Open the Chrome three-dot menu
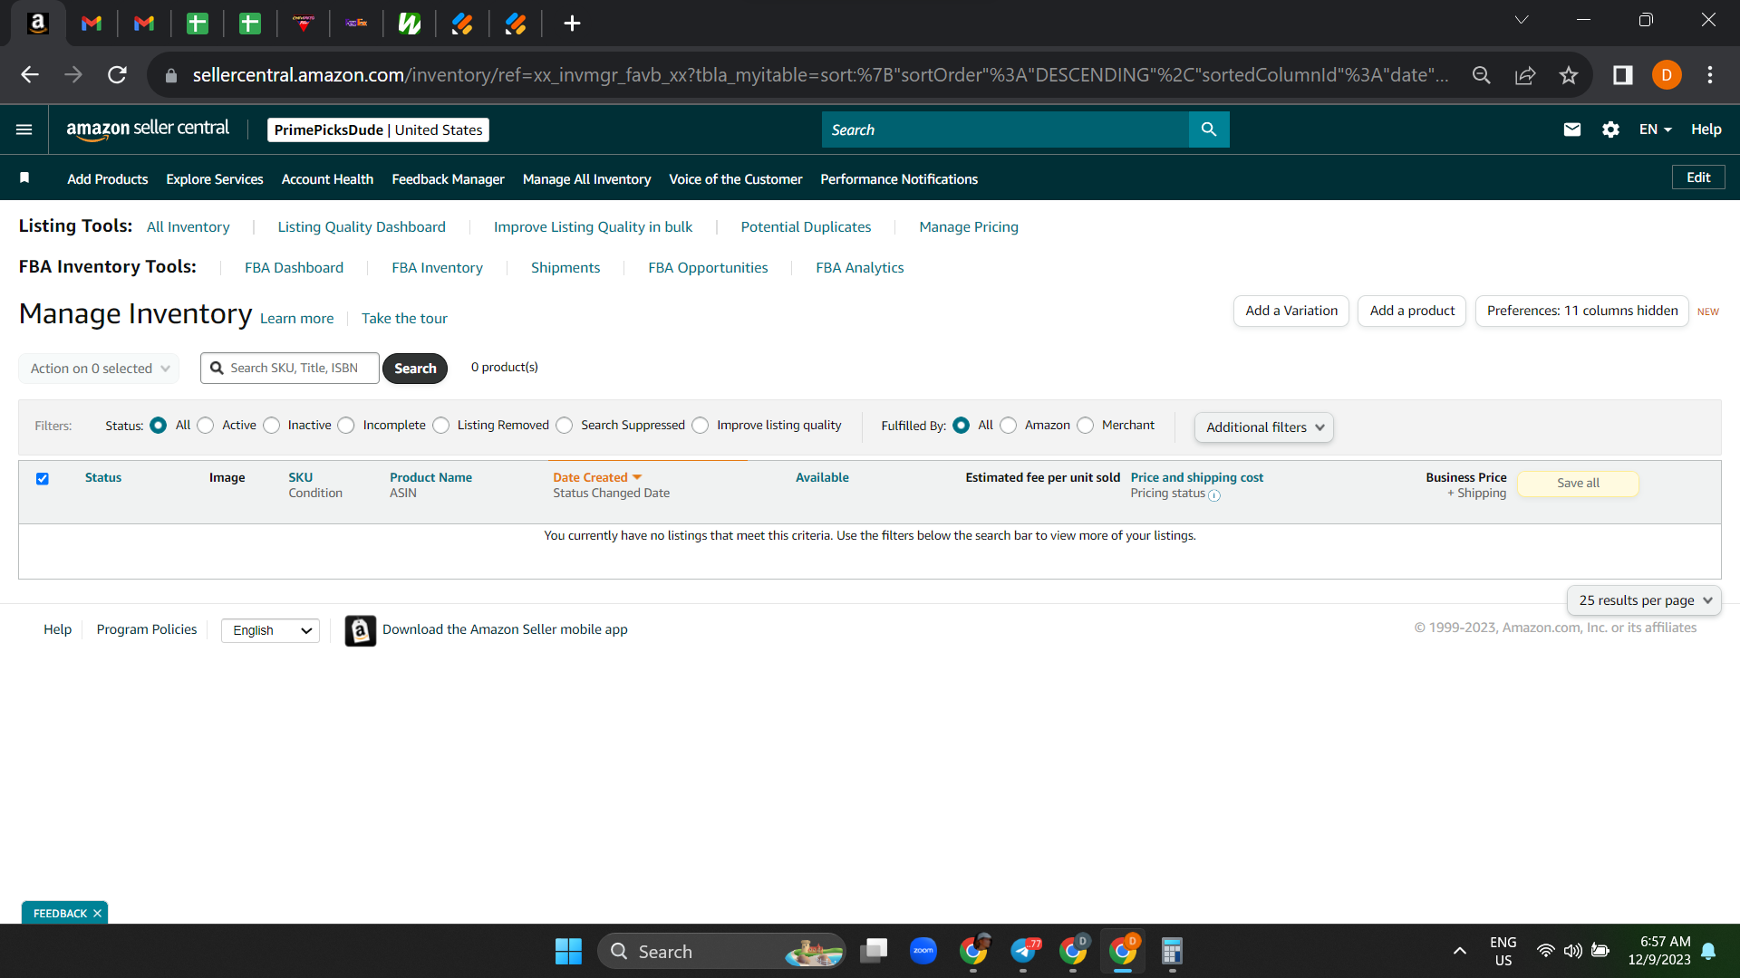The image size is (1740, 978). point(1710,75)
